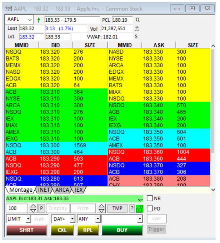The image size is (220, 243).
Task: Click the volume value 21,287,551
Action: [x=117, y=29]
